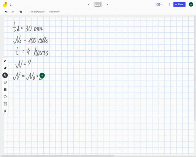Undo the last action
Viewport: 196px width, 157px height.
[x=6, y=12]
